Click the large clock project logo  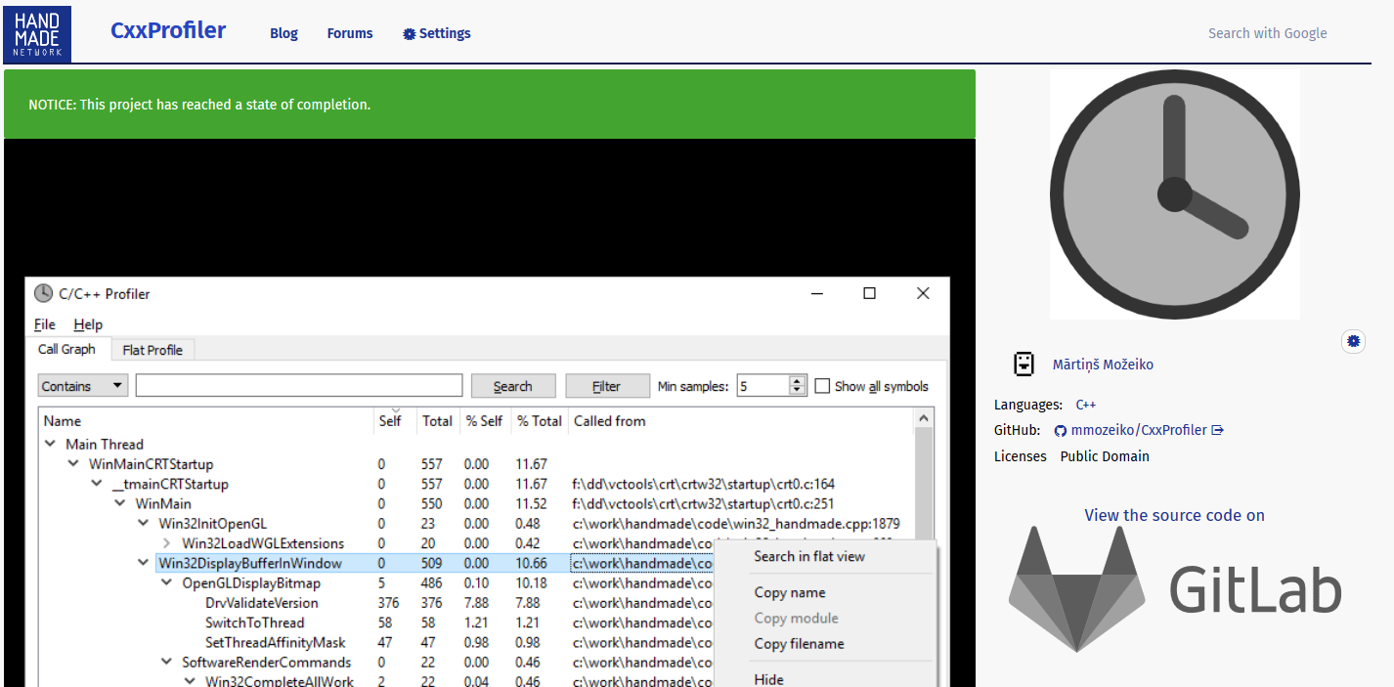pyautogui.click(x=1175, y=194)
